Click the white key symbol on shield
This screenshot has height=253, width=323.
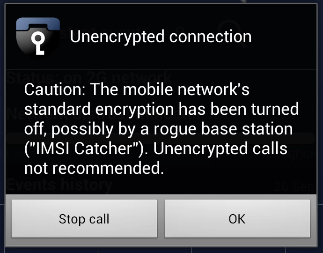[38, 44]
